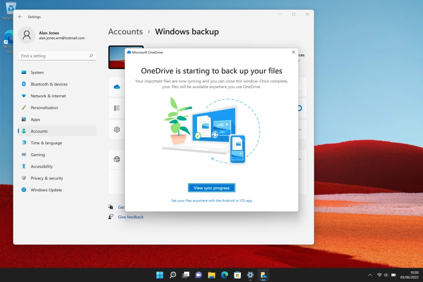Click inside the Find a setting box
The width and height of the screenshot is (423, 282).
pos(55,56)
